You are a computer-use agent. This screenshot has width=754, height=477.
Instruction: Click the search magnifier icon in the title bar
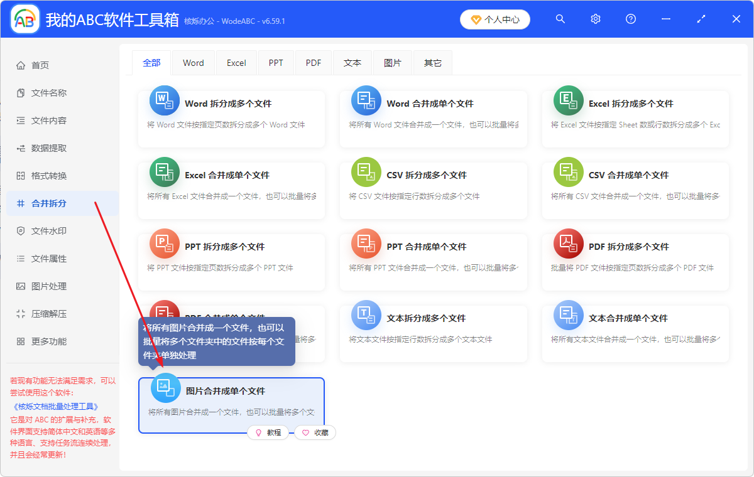[560, 19]
